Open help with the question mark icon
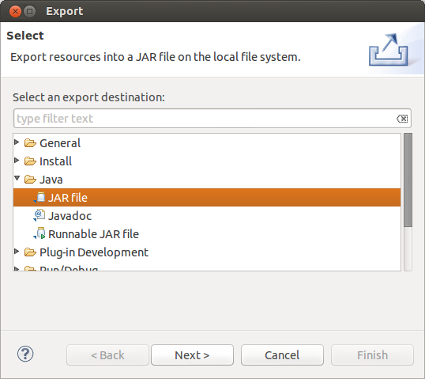 coord(25,354)
